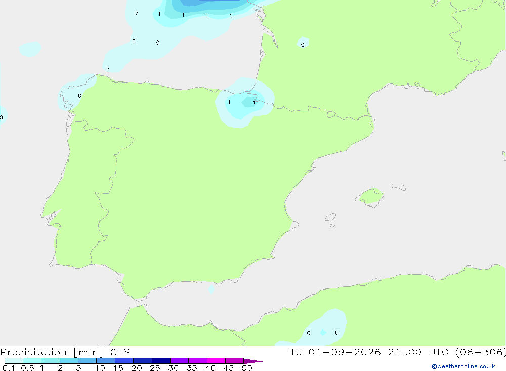Pick the 15–20 mm legend swatch
Viewport: 506px width, 371px height.
[124, 361]
